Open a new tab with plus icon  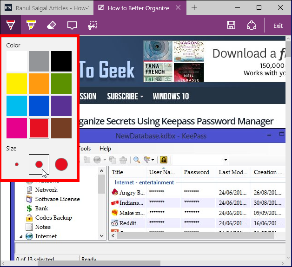(x=194, y=8)
